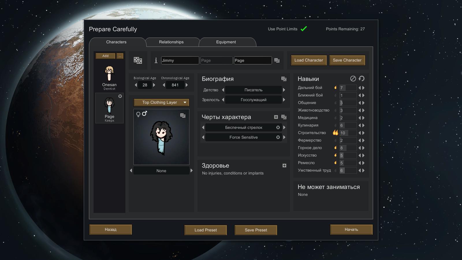
Task: Add health condition with plus in Здоровье
Action: (x=284, y=166)
